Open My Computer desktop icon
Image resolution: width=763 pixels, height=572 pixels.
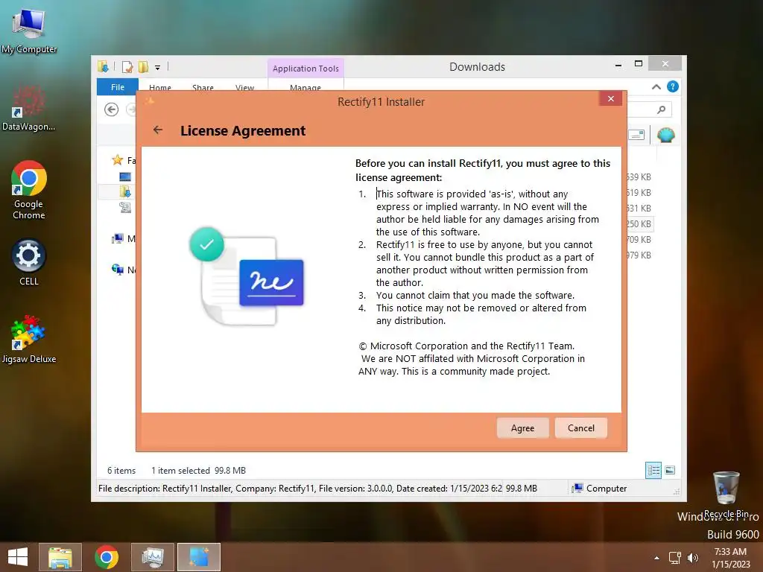pyautogui.click(x=29, y=31)
